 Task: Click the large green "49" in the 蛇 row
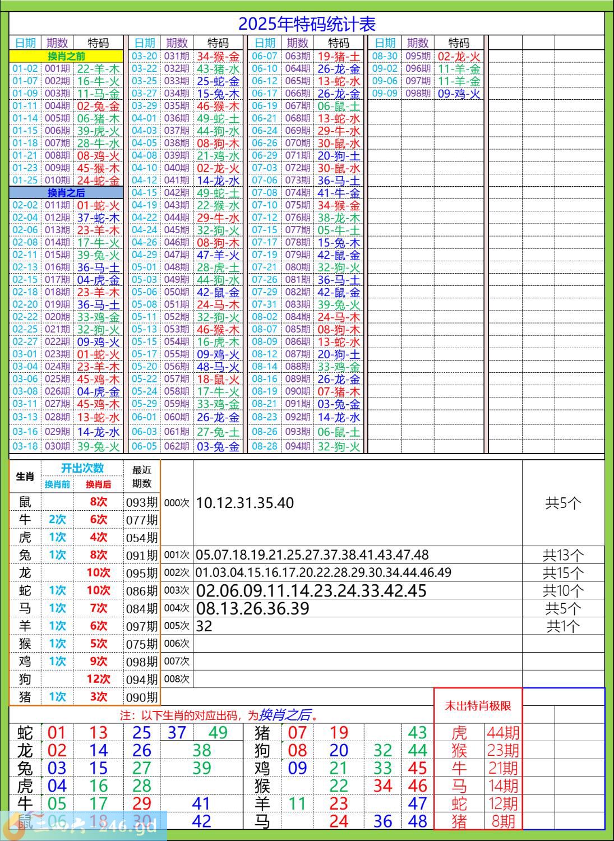[x=218, y=732]
